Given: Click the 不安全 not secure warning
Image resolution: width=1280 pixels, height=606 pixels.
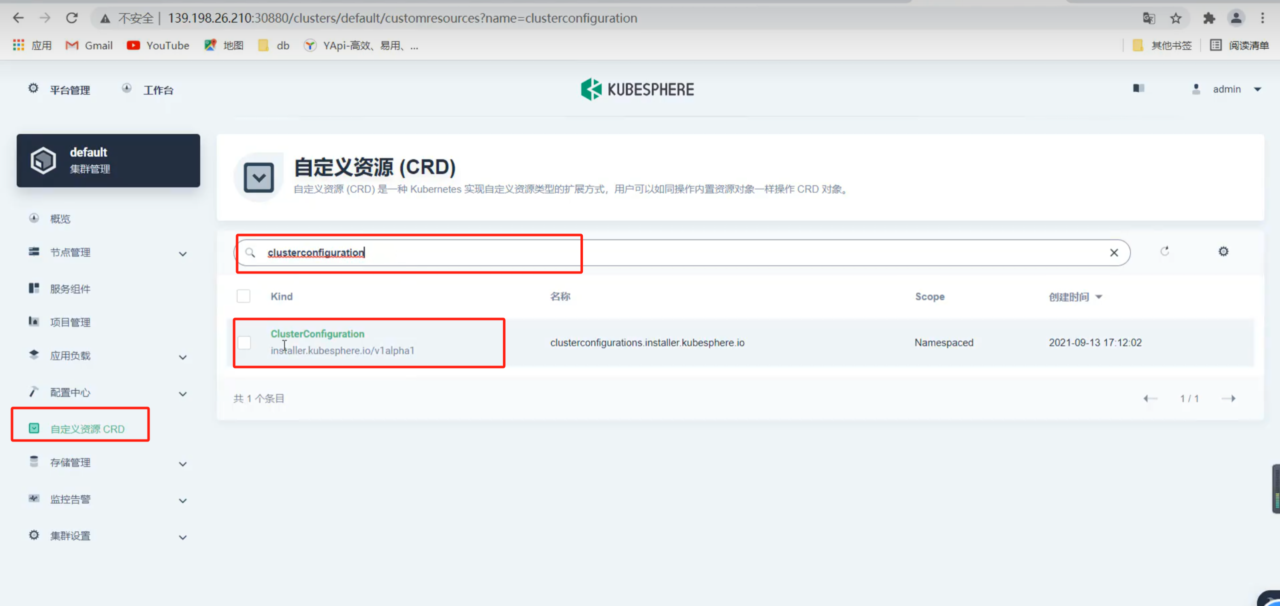Looking at the screenshot, I should pyautogui.click(x=128, y=18).
